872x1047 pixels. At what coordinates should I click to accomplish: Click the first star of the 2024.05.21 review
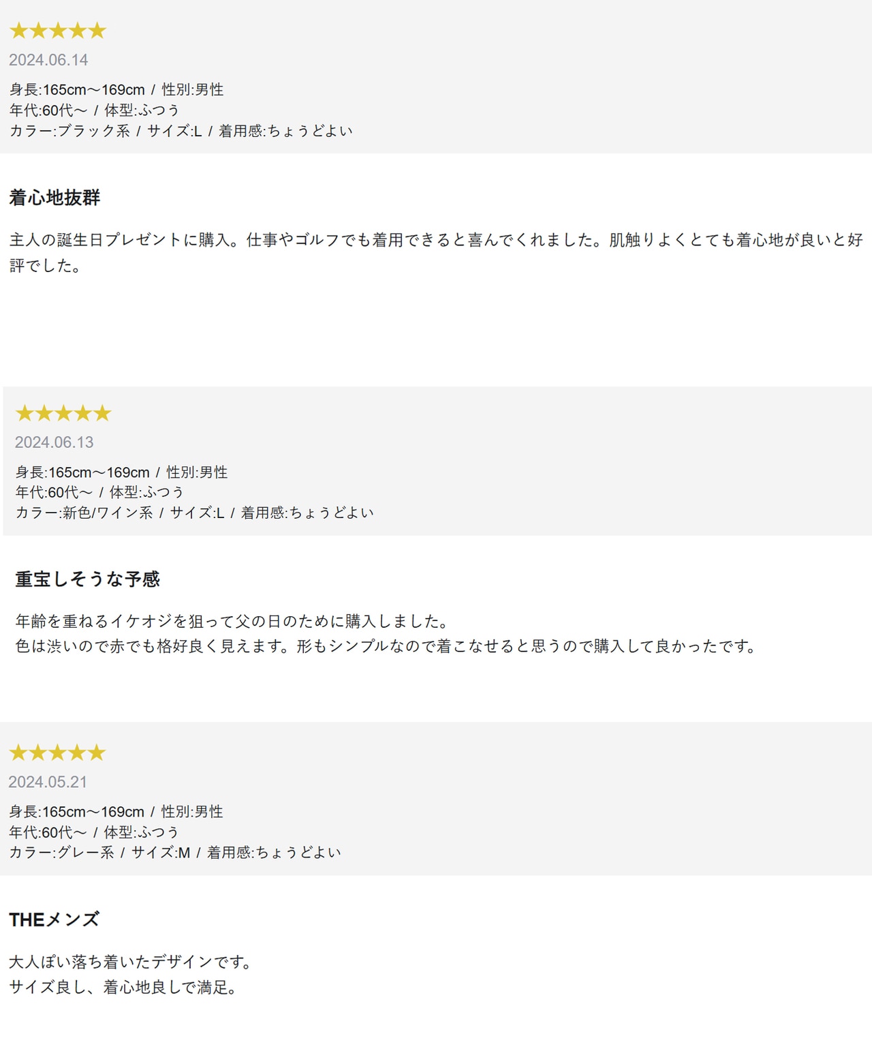pos(18,753)
